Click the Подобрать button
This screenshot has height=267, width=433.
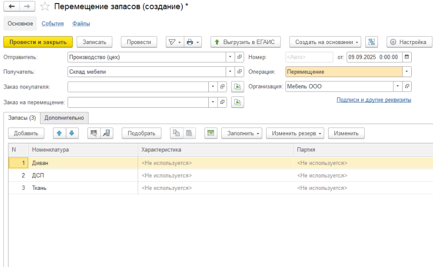[142, 133]
